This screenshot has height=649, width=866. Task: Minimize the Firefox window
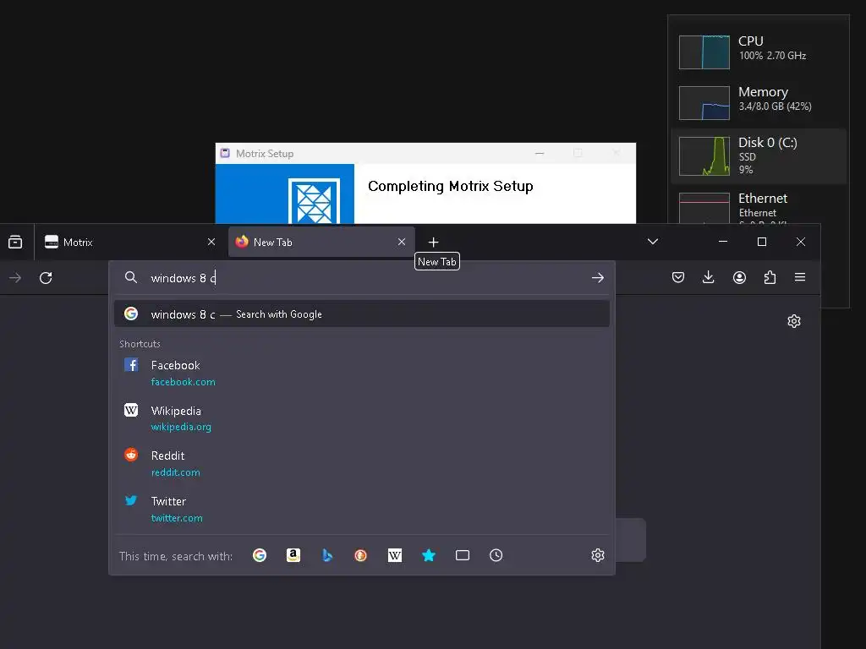(722, 242)
